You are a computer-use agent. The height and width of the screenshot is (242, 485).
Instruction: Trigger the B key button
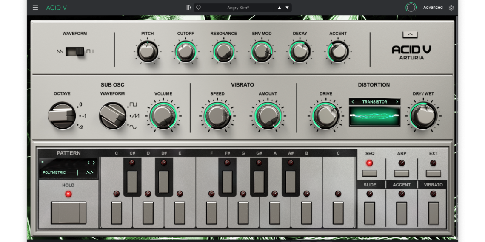(x=306, y=213)
